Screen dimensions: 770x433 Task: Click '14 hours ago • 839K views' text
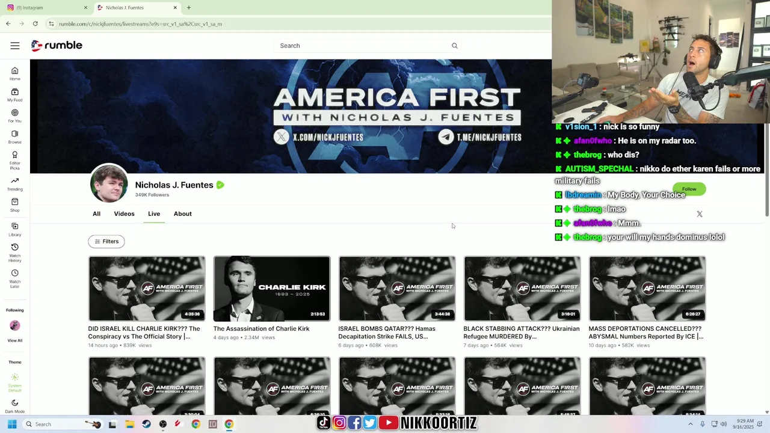pyautogui.click(x=120, y=346)
